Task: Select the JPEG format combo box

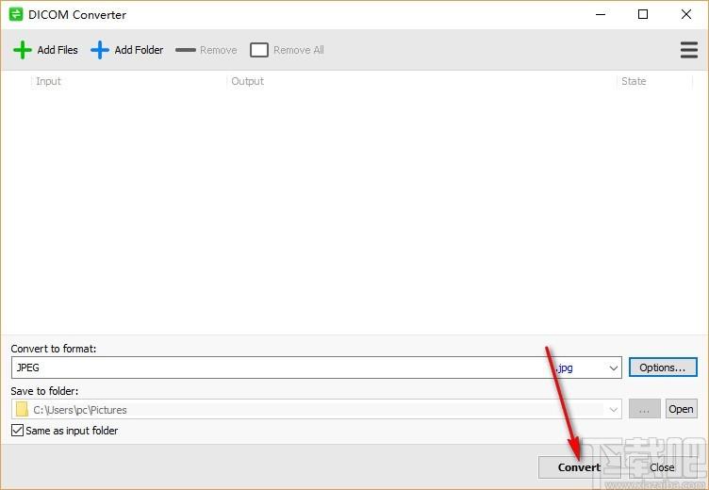Action: click(317, 367)
